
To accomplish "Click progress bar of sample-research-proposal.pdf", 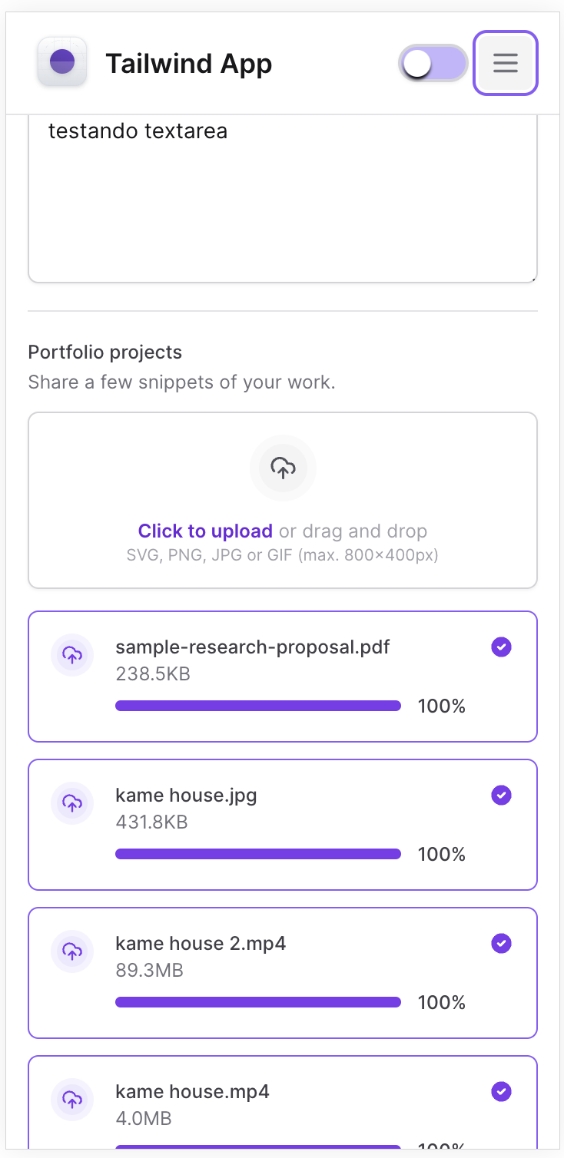I will tap(258, 706).
